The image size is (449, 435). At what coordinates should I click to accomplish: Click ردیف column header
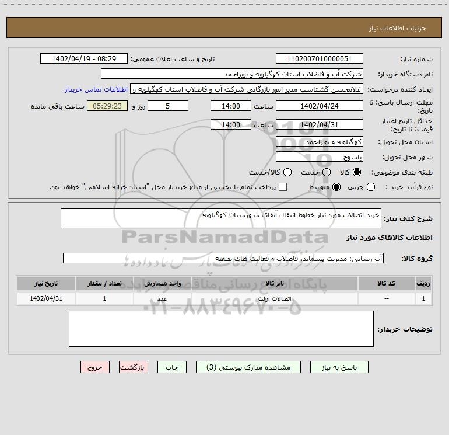[x=423, y=283]
